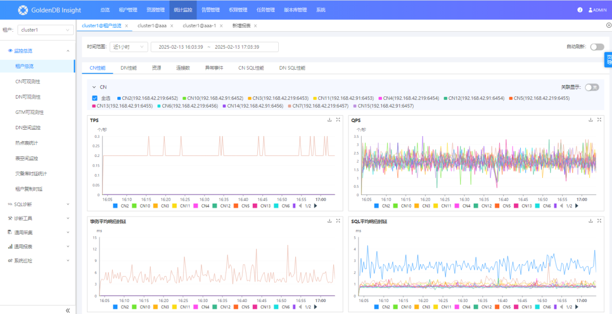The width and height of the screenshot is (612, 314).
Task: Open the 租户管理 top menu
Action: click(127, 10)
